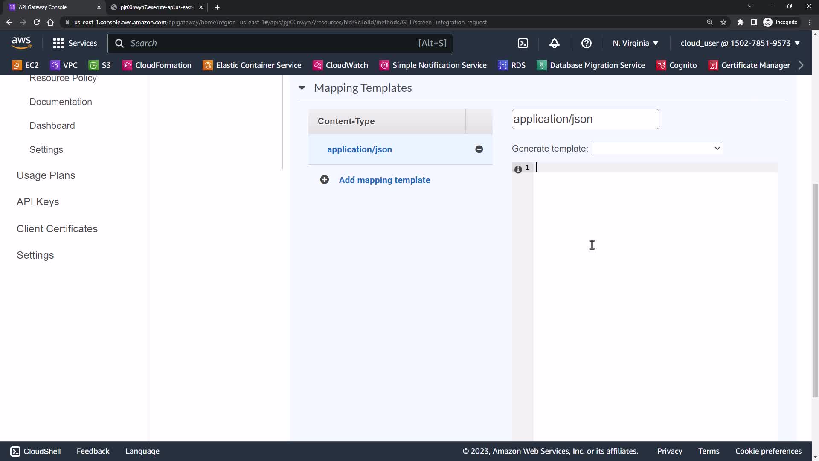The image size is (819, 461).
Task: Open the EC2 shortcut in favorites bar
Action: 26,65
